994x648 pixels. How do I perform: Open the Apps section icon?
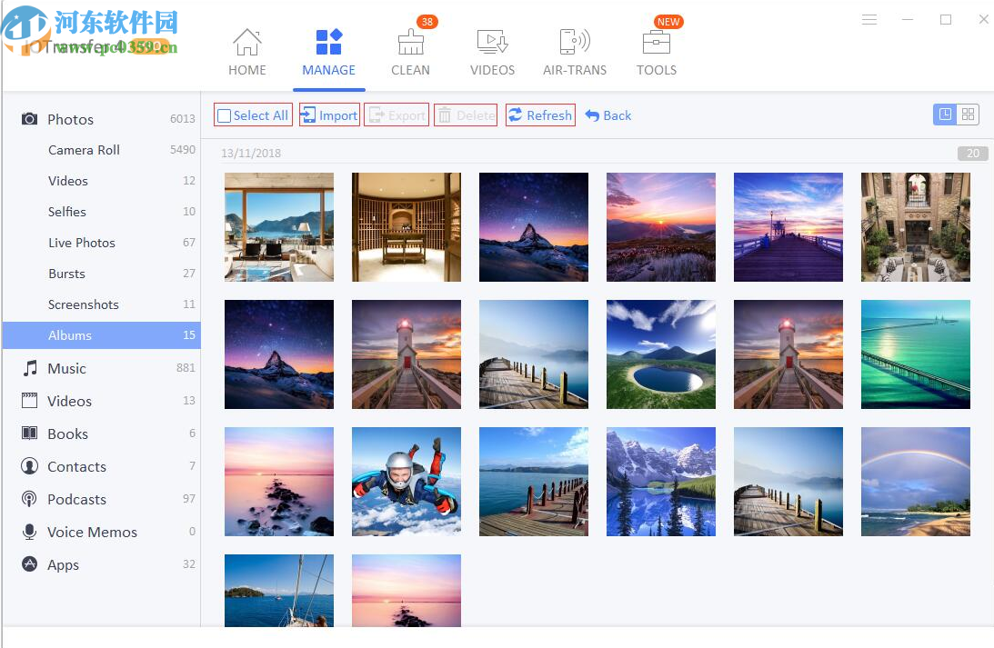pos(30,564)
